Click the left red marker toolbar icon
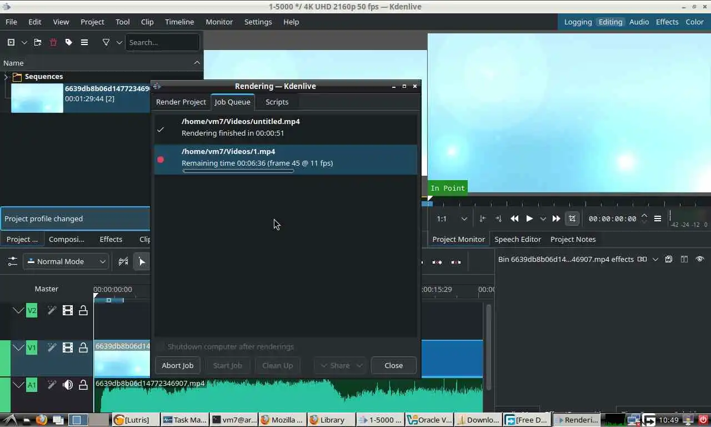The image size is (711, 427). 437,262
